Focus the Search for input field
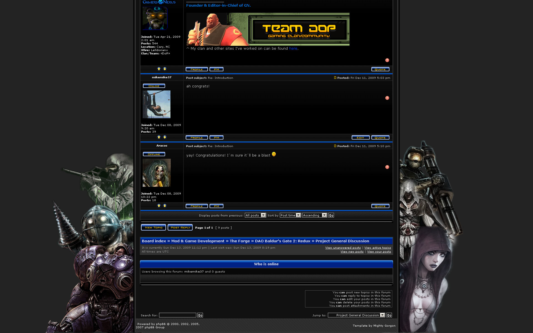 [178, 315]
